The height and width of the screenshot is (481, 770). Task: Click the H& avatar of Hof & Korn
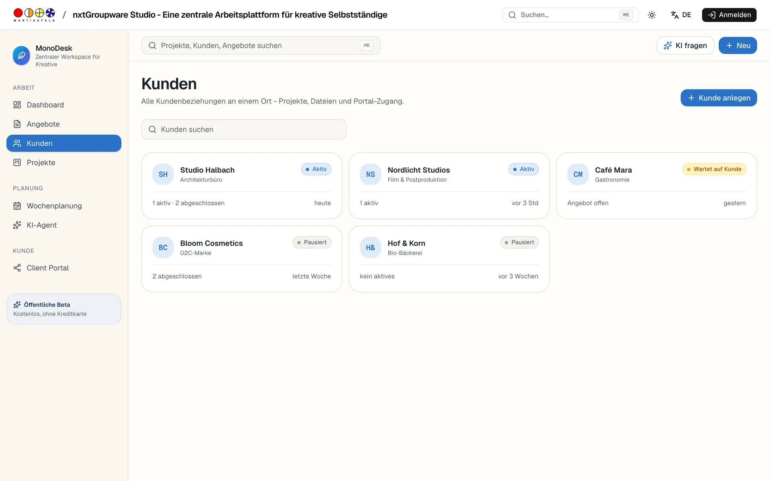pos(370,248)
